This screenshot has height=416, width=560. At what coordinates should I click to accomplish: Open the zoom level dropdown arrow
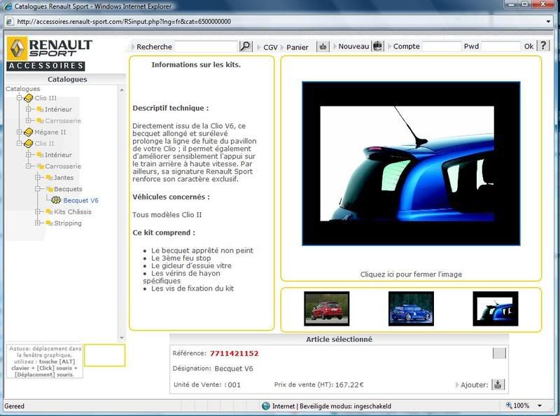[540, 405]
